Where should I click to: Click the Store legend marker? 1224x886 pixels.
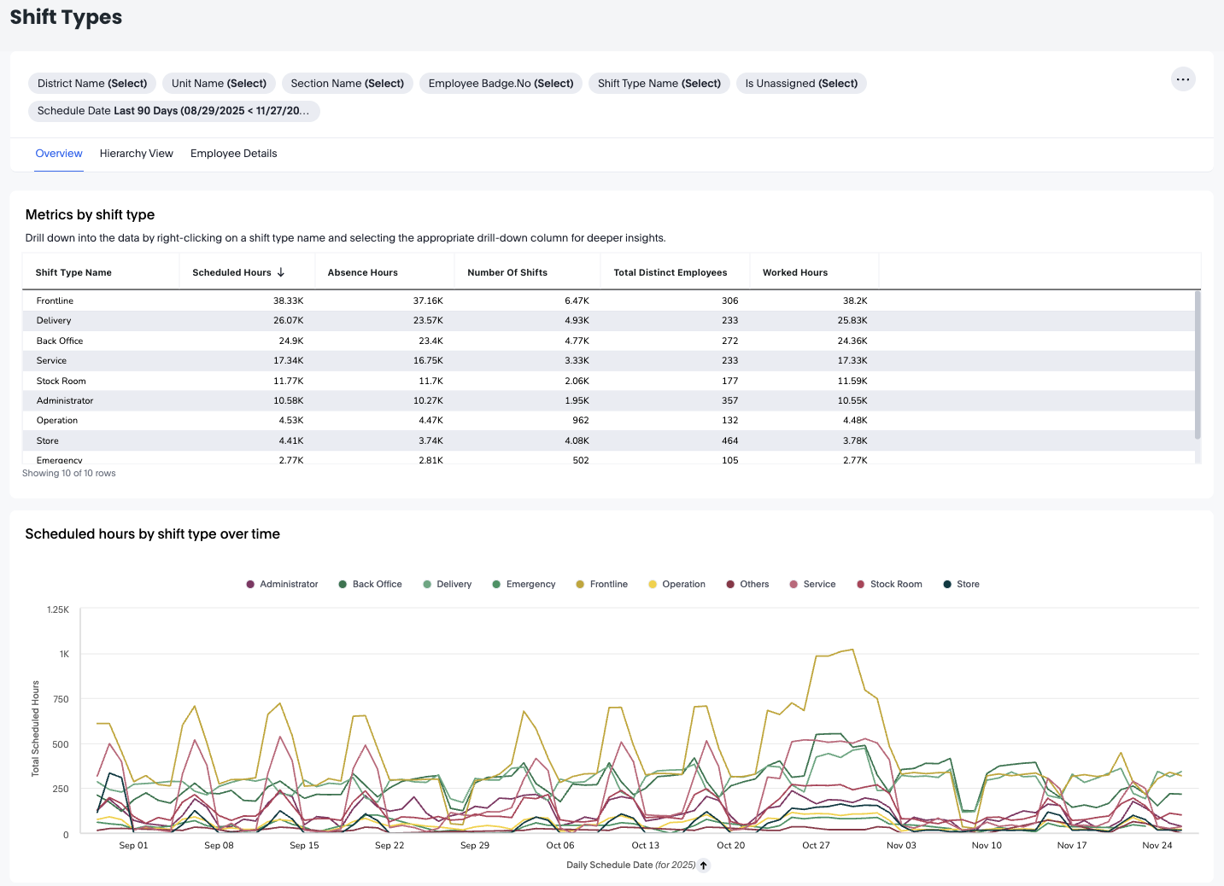coord(947,585)
